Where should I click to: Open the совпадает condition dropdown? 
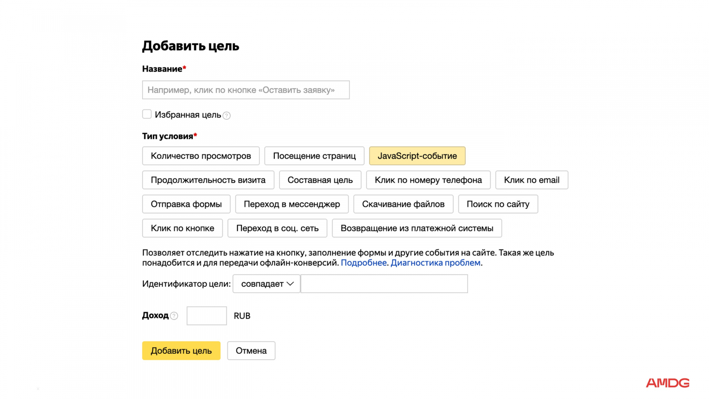coord(266,284)
